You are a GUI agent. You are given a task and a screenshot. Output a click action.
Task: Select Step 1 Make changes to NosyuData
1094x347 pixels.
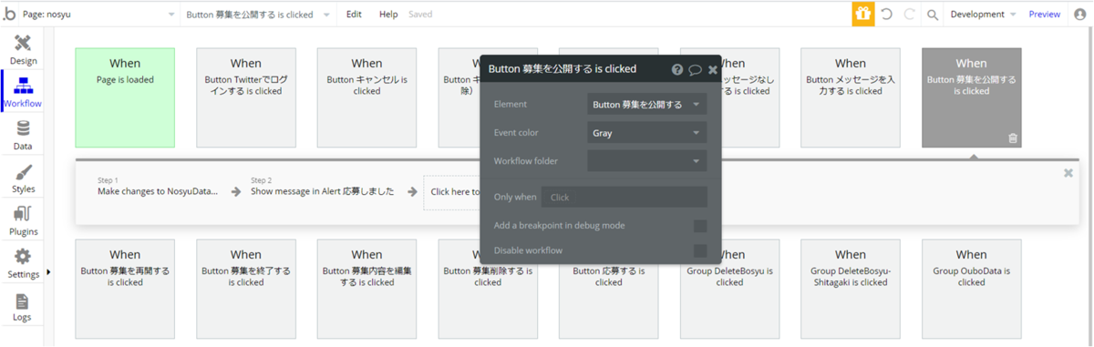click(x=158, y=187)
